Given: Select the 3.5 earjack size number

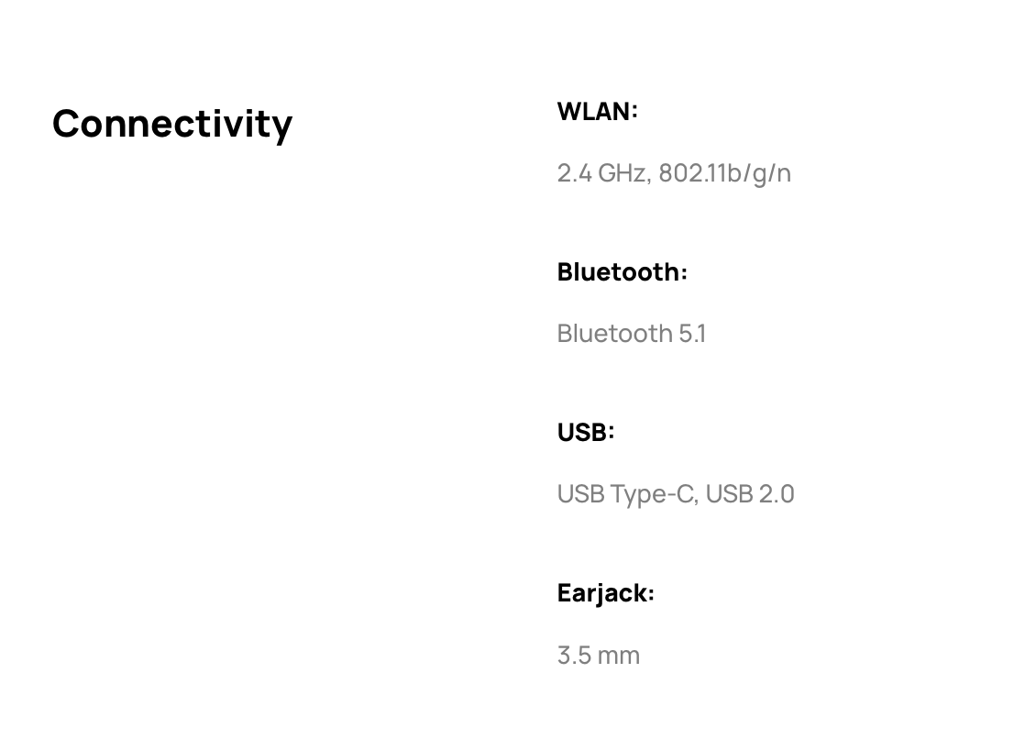Looking at the screenshot, I should pos(574,655).
